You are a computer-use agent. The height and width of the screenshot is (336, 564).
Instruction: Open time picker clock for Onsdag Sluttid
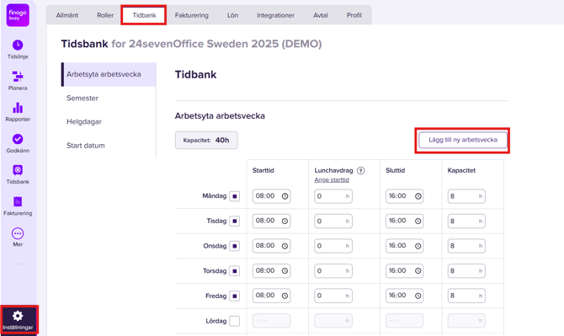click(x=418, y=246)
